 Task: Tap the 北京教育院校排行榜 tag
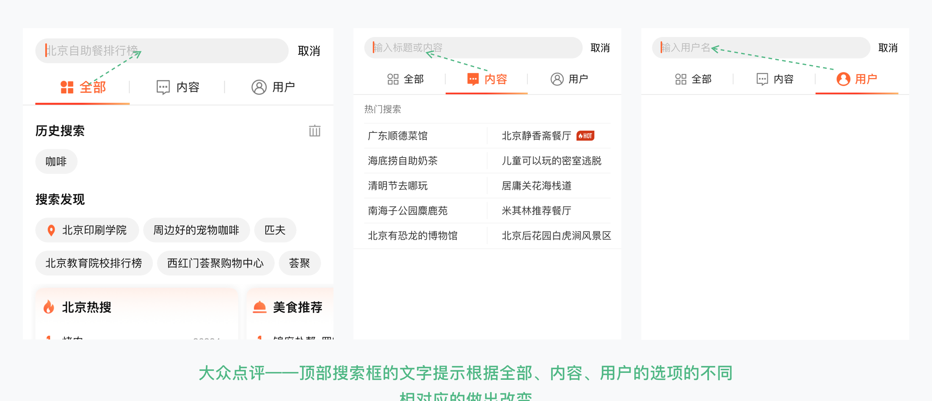pos(94,263)
